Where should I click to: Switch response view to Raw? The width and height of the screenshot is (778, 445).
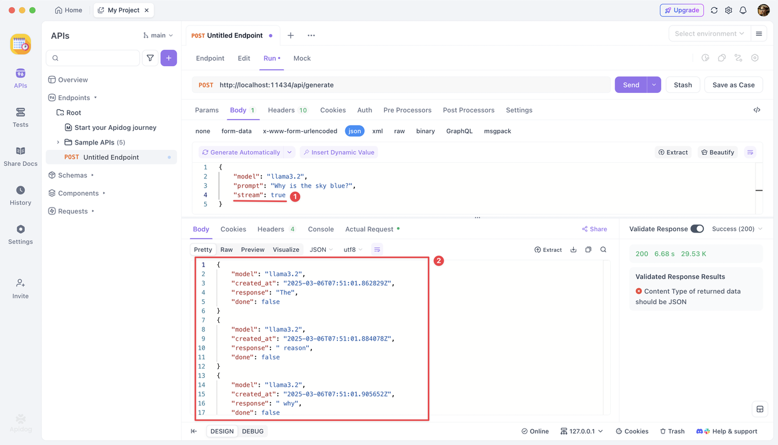pos(227,250)
